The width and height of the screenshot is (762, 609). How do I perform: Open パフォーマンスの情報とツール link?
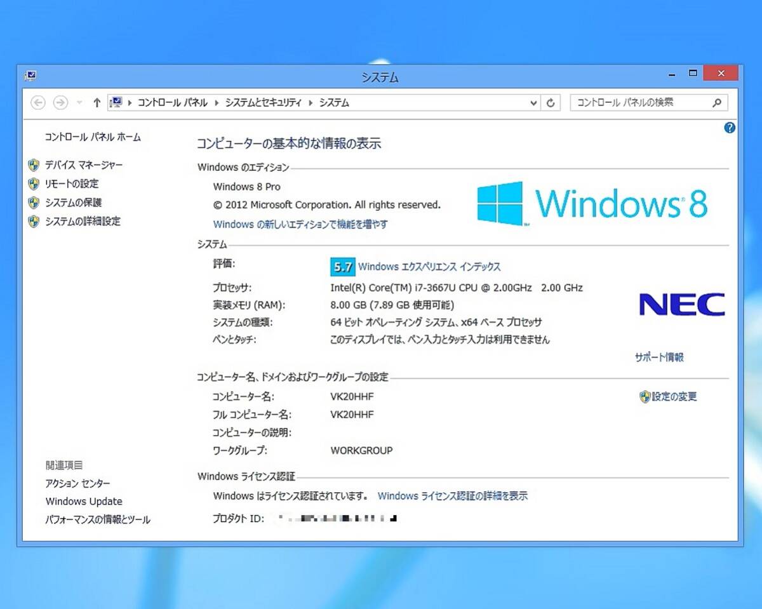[98, 519]
